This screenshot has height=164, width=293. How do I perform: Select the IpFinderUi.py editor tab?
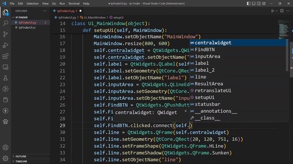[67, 11]
